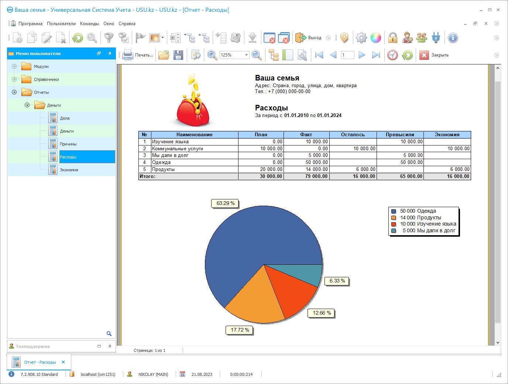Expand the Справочники folder in the tree
Viewport: 508px width, 384px height.
pyautogui.click(x=14, y=79)
